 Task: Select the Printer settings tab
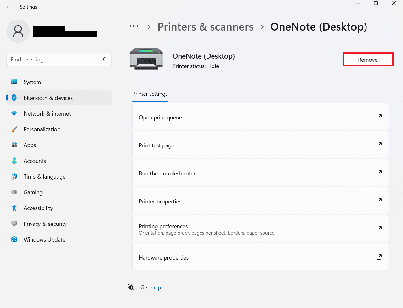click(150, 94)
